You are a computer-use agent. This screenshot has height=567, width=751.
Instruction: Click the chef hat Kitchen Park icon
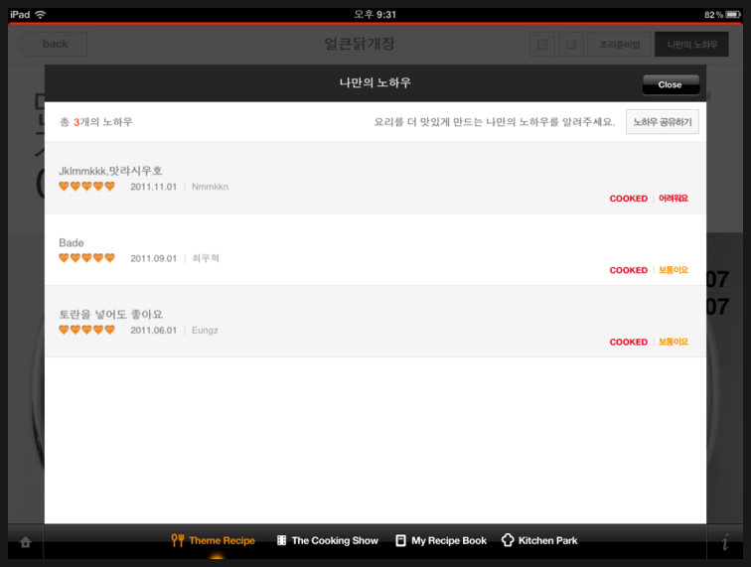(508, 540)
